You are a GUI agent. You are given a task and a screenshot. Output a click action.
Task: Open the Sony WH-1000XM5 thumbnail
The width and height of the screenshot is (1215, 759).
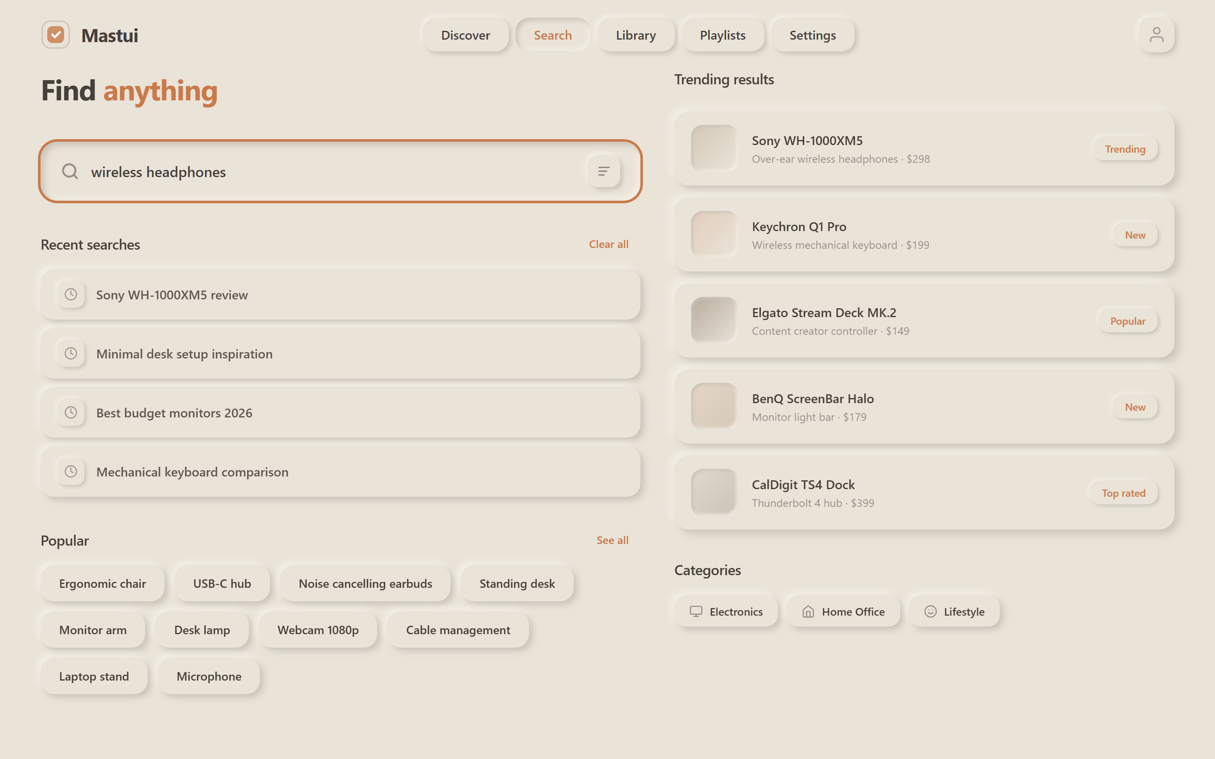coord(714,148)
